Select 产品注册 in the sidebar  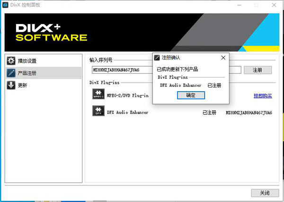(x=44, y=73)
